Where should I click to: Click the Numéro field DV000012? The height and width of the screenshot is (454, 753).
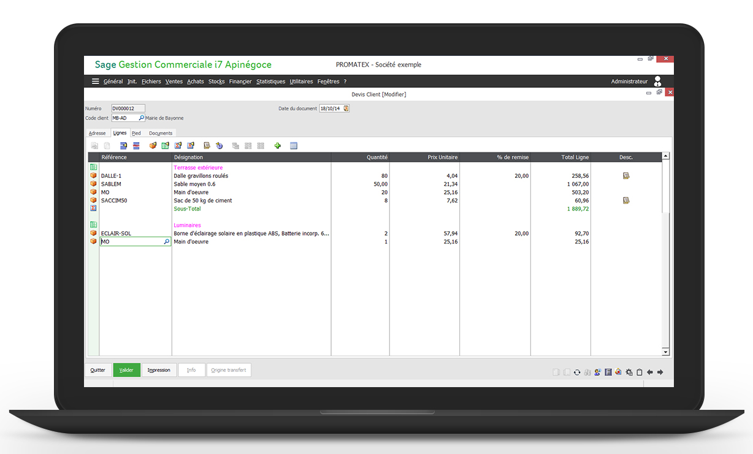tap(128, 109)
